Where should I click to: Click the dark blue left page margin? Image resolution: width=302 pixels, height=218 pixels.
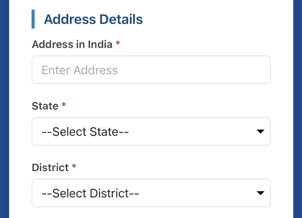click(4, 109)
